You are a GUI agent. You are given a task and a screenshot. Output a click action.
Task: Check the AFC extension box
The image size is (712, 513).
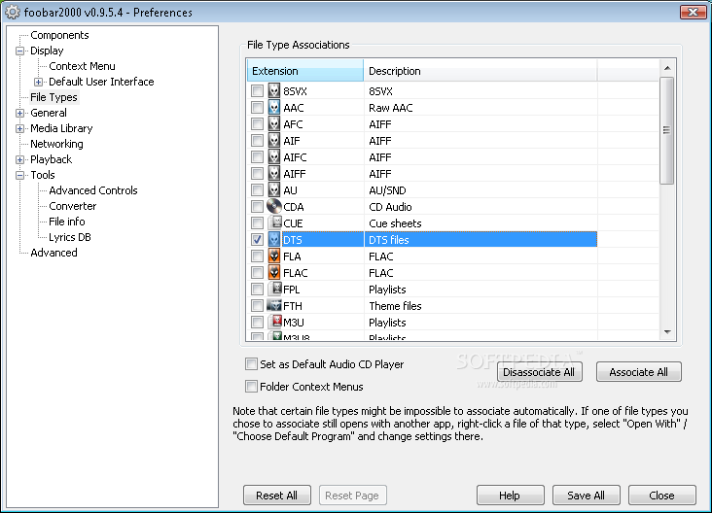(257, 123)
